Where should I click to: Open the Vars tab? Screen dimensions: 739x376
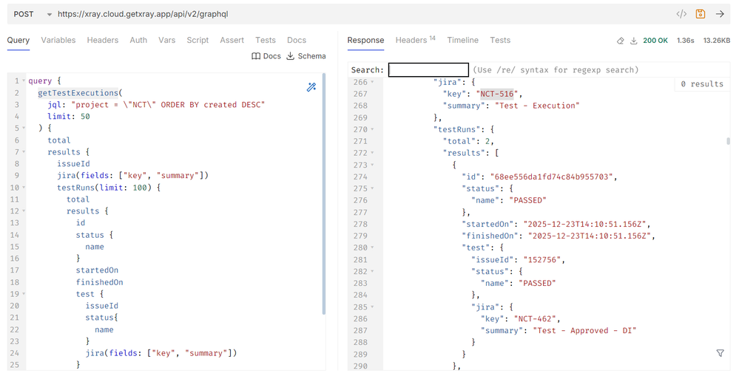(x=167, y=41)
